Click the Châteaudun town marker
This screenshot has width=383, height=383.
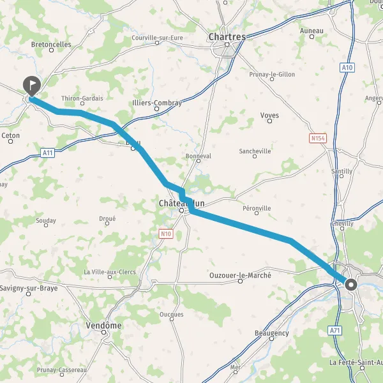coord(181,210)
